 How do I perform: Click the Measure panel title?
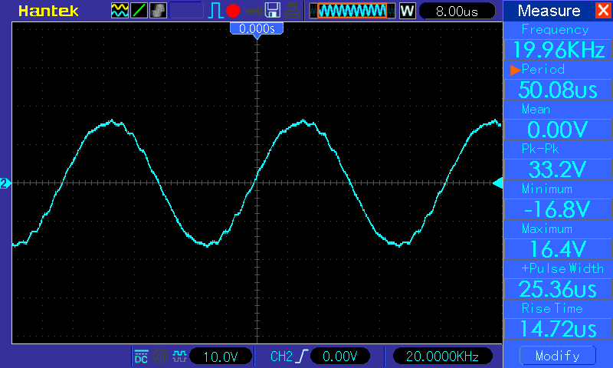click(x=549, y=11)
